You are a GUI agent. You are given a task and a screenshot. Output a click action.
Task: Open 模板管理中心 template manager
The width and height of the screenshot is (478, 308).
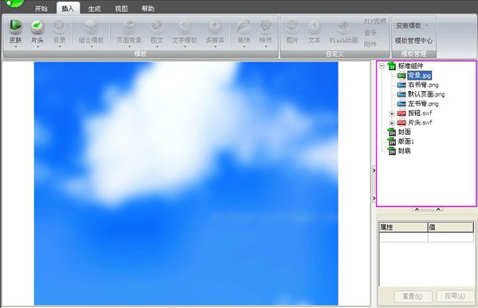[x=413, y=41]
